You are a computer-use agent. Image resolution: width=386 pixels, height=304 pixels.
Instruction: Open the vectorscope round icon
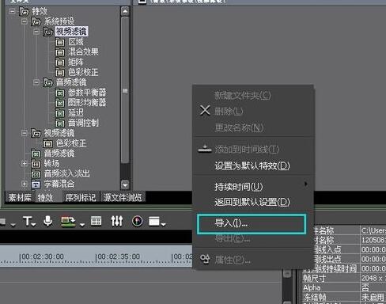137,221
